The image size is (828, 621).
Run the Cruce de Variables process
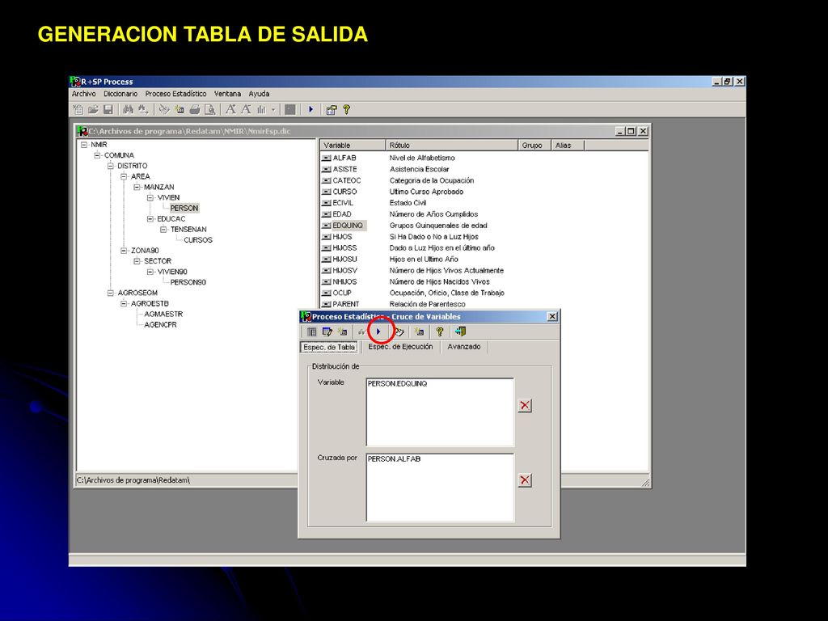(378, 332)
